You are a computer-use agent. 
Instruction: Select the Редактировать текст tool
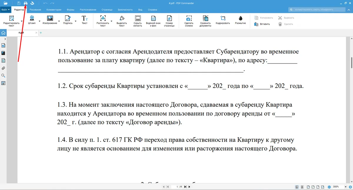11,21
